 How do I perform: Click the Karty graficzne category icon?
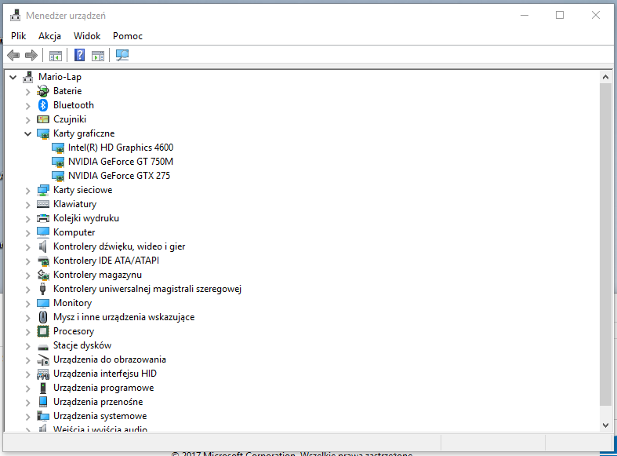pos(43,134)
